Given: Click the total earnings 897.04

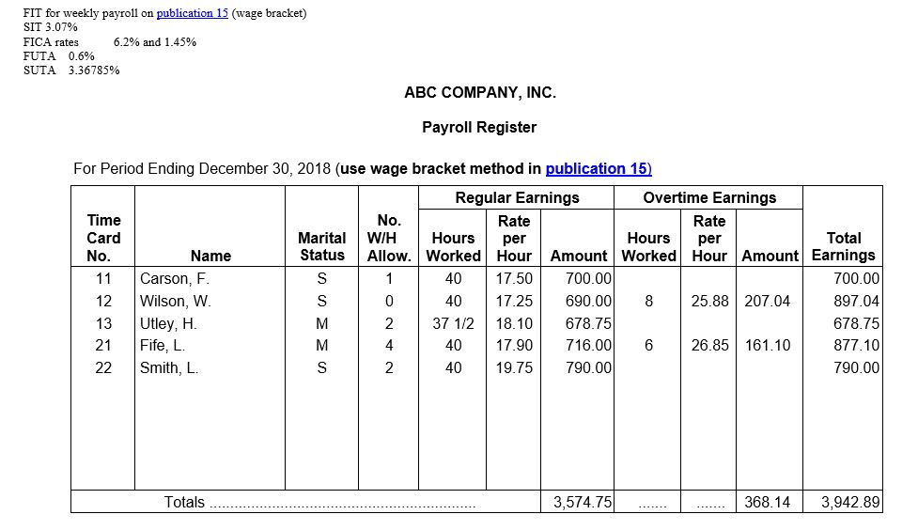Looking at the screenshot, I should (x=857, y=301).
